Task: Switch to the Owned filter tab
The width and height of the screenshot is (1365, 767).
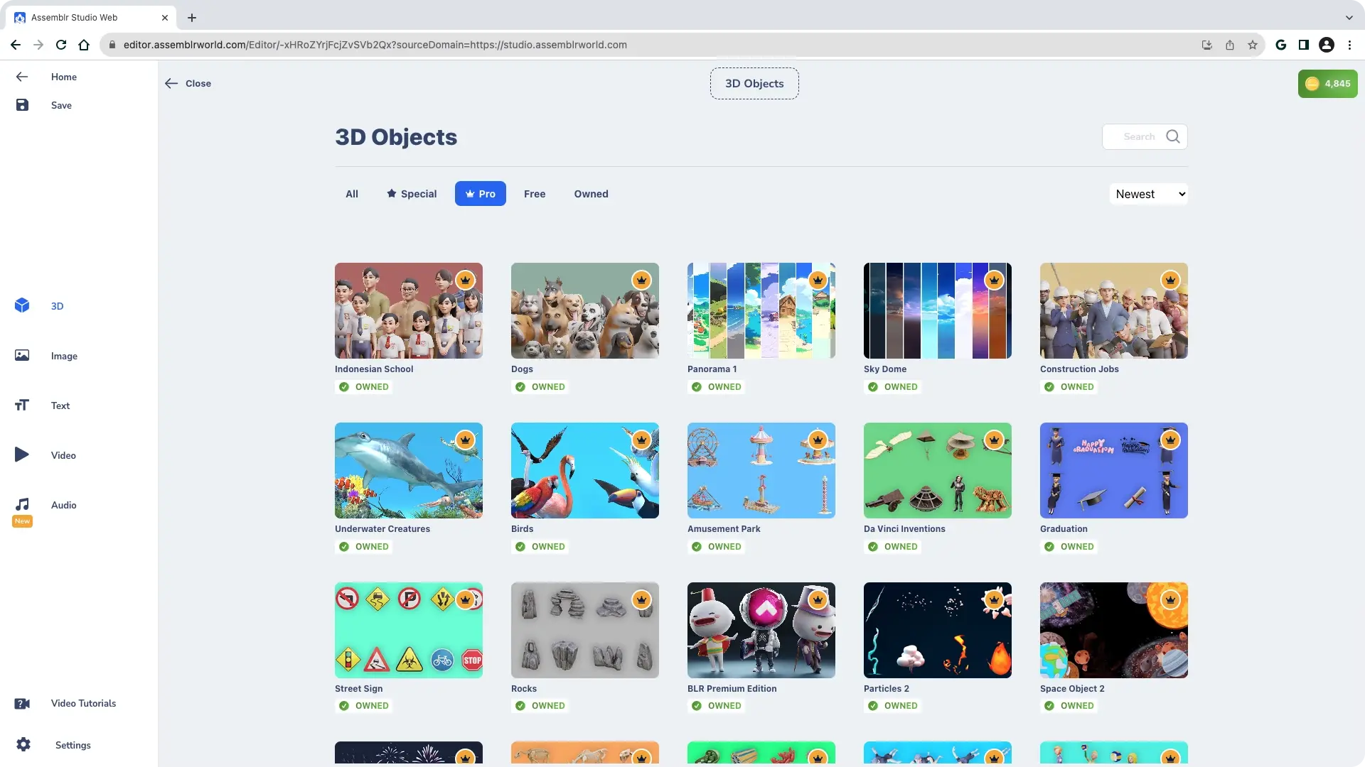Action: (591, 194)
